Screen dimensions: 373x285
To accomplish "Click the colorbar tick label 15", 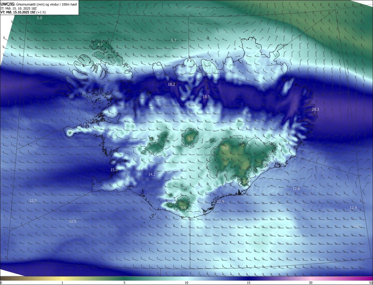I will click(x=249, y=283).
